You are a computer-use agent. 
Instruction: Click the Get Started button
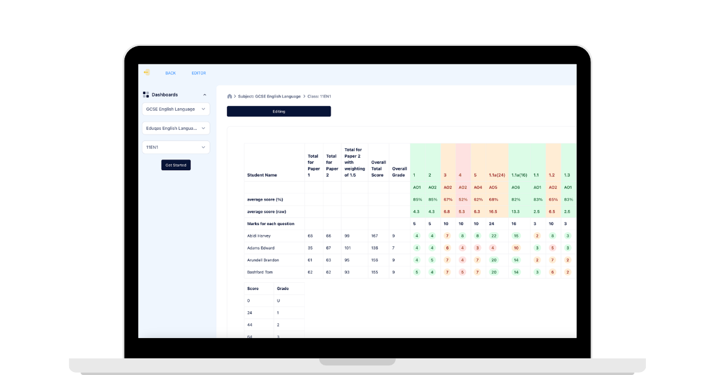(x=176, y=165)
